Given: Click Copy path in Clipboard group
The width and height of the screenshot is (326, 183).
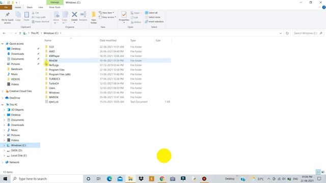Looking at the screenshot, I should click(x=39, y=17).
